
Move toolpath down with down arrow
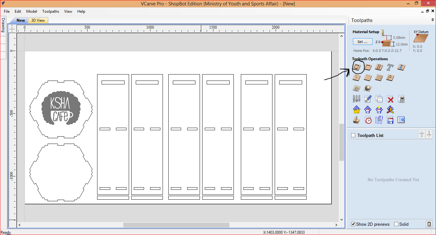tap(429, 134)
